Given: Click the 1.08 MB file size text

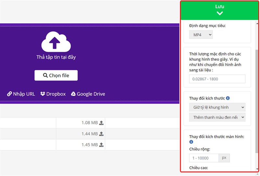Looking at the screenshot, I should 90,123.
